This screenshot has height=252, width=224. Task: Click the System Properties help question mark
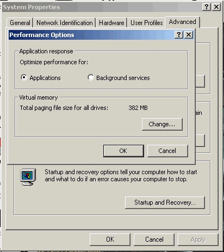click(x=207, y=7)
